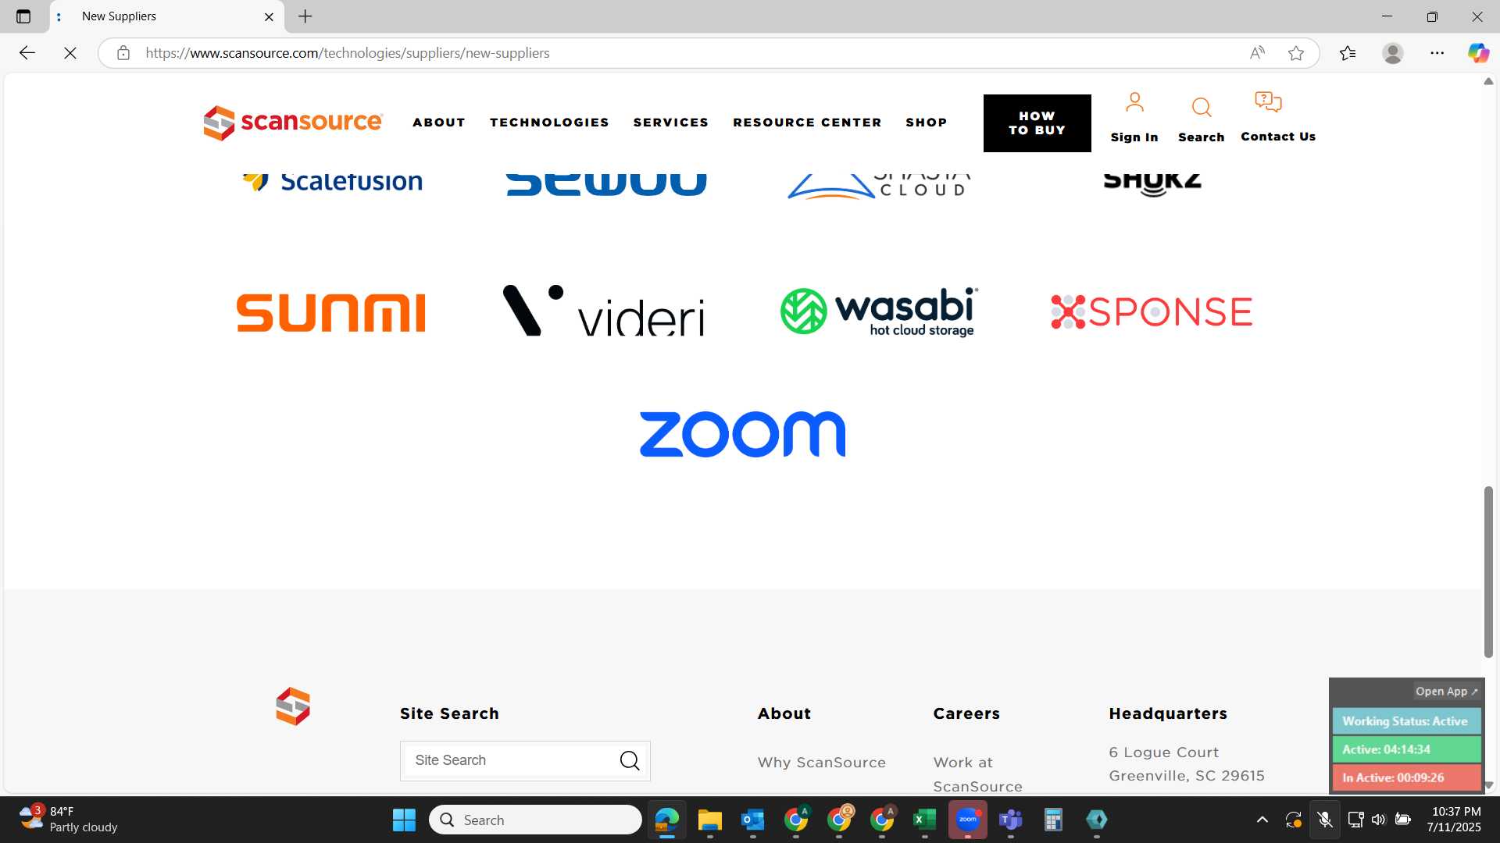
Task: Select the Shokz supplier logo
Action: pos(1152,185)
